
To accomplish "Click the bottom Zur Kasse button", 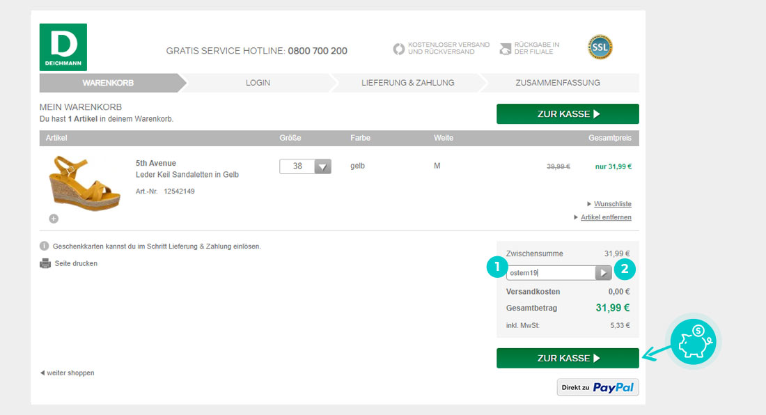I will 568,358.
